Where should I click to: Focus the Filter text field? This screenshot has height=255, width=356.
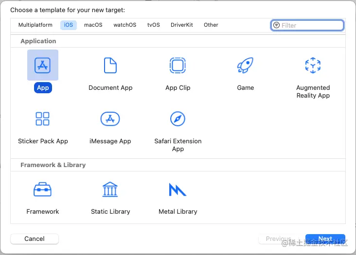point(307,25)
